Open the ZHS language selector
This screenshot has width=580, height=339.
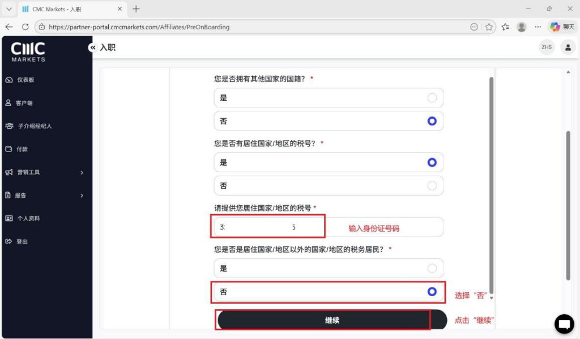tap(547, 47)
